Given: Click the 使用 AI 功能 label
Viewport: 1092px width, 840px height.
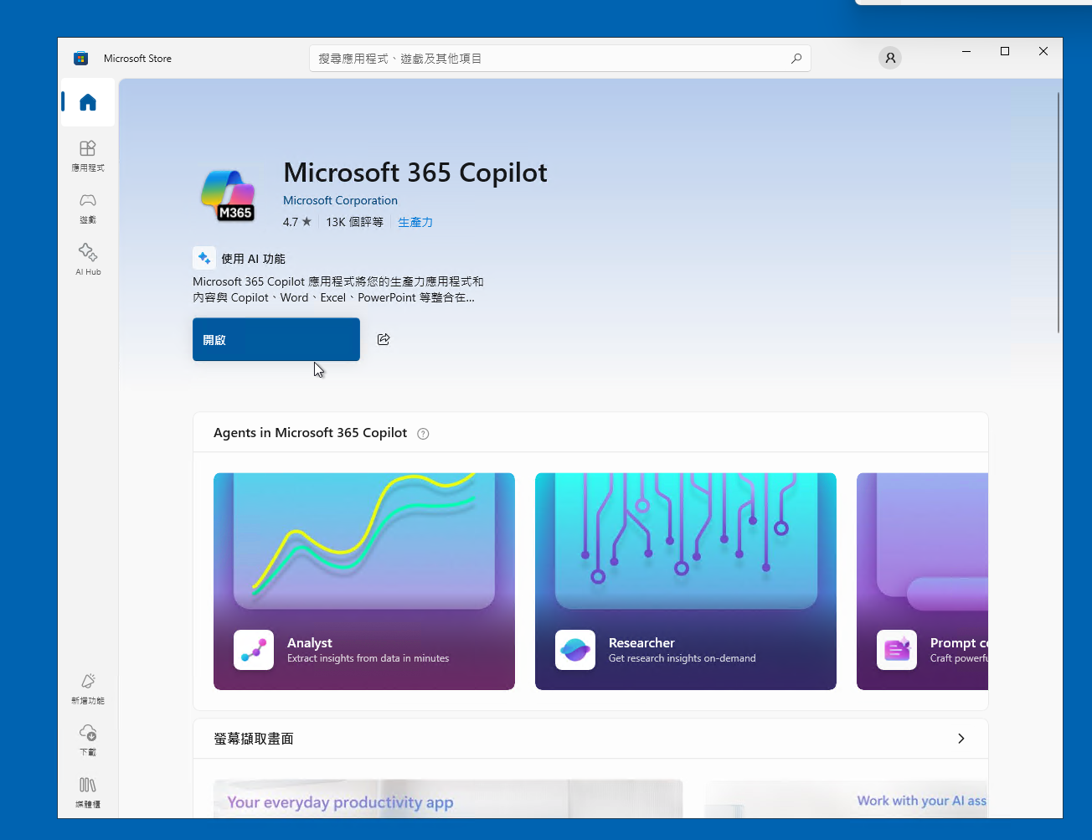Looking at the screenshot, I should tap(253, 259).
